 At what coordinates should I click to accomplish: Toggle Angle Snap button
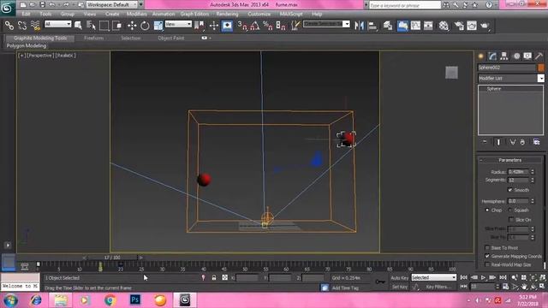[x=255, y=26]
